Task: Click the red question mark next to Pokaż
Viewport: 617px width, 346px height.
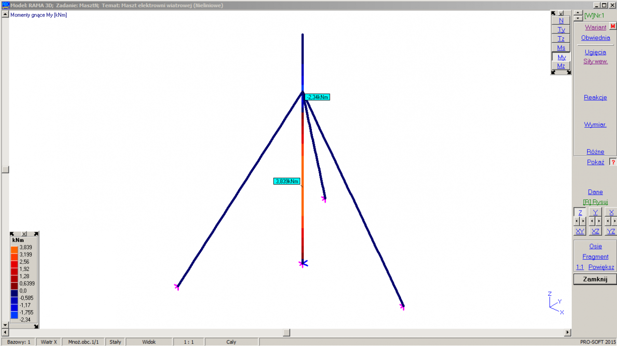Action: pyautogui.click(x=613, y=162)
